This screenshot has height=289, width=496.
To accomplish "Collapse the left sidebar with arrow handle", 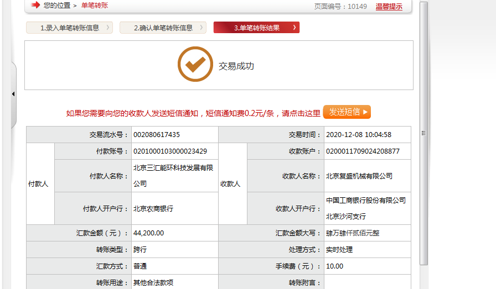I will coord(13,94).
